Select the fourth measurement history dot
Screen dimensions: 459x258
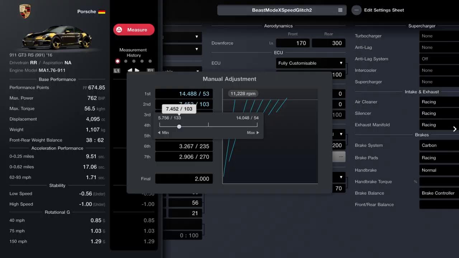(142, 61)
